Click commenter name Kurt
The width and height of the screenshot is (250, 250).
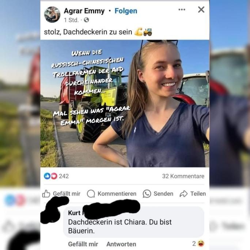[x=74, y=213]
